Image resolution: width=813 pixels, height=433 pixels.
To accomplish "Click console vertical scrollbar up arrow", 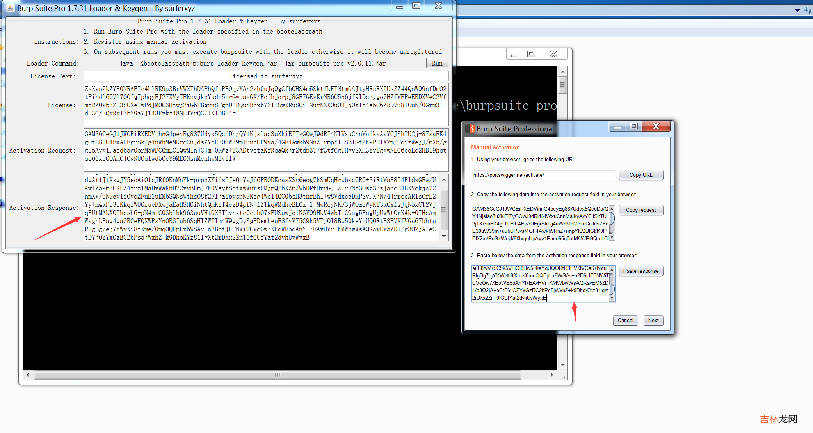I will 562,71.
